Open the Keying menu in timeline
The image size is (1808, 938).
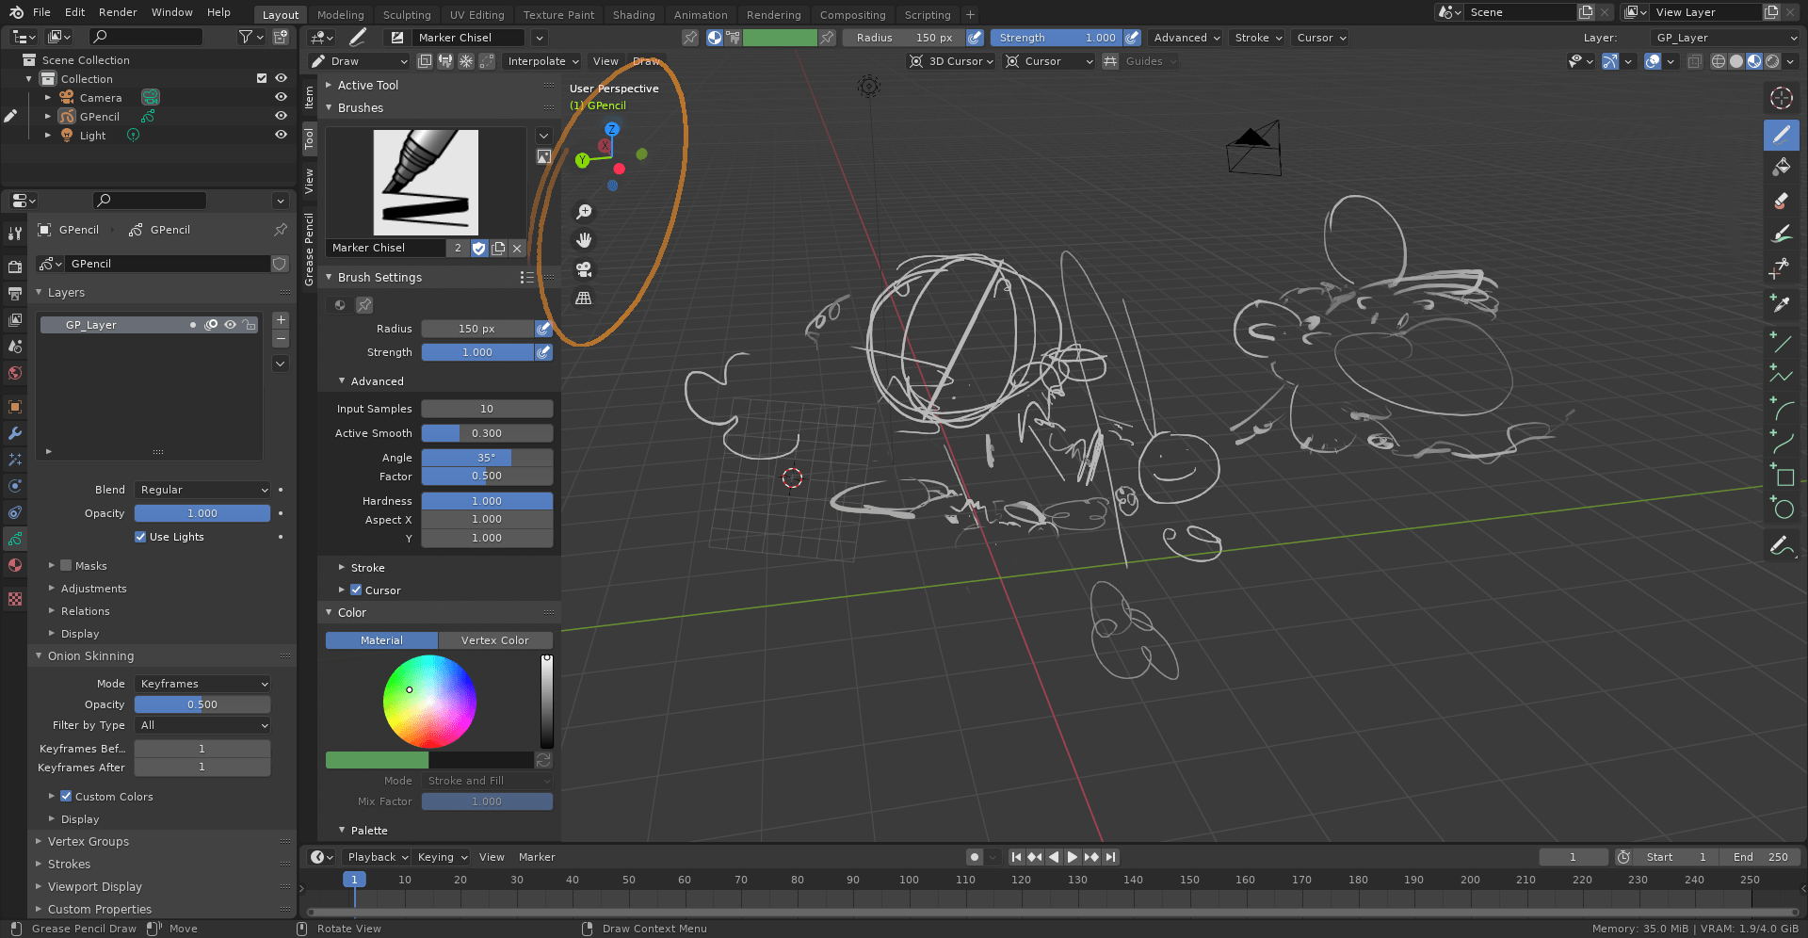pyautogui.click(x=443, y=857)
